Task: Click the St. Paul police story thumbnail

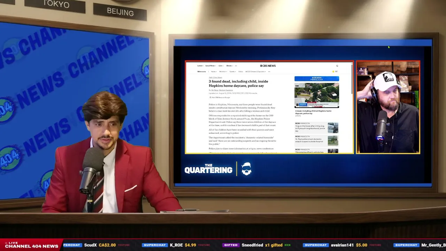Action: click(x=333, y=140)
